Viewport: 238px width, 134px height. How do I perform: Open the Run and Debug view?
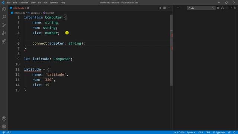tap(4, 33)
